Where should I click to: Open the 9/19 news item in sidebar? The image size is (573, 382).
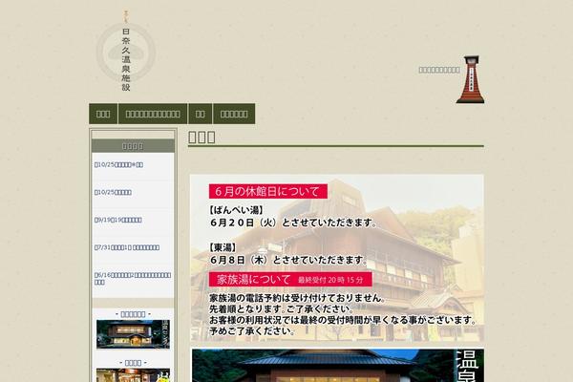(118, 220)
